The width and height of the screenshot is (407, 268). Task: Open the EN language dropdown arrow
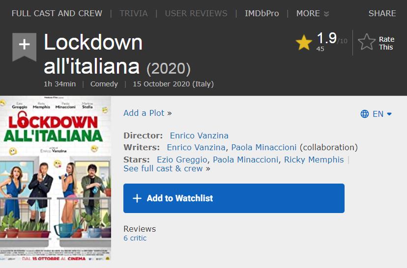pyautogui.click(x=389, y=114)
